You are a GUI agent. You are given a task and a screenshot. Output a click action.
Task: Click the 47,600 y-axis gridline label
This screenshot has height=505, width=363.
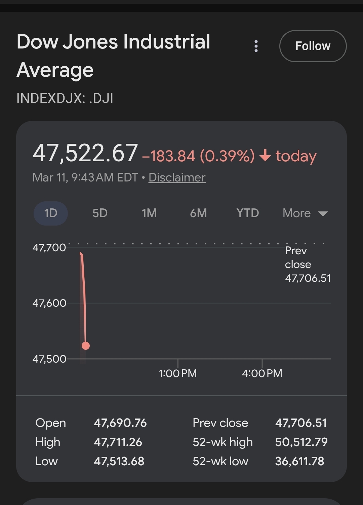click(49, 303)
